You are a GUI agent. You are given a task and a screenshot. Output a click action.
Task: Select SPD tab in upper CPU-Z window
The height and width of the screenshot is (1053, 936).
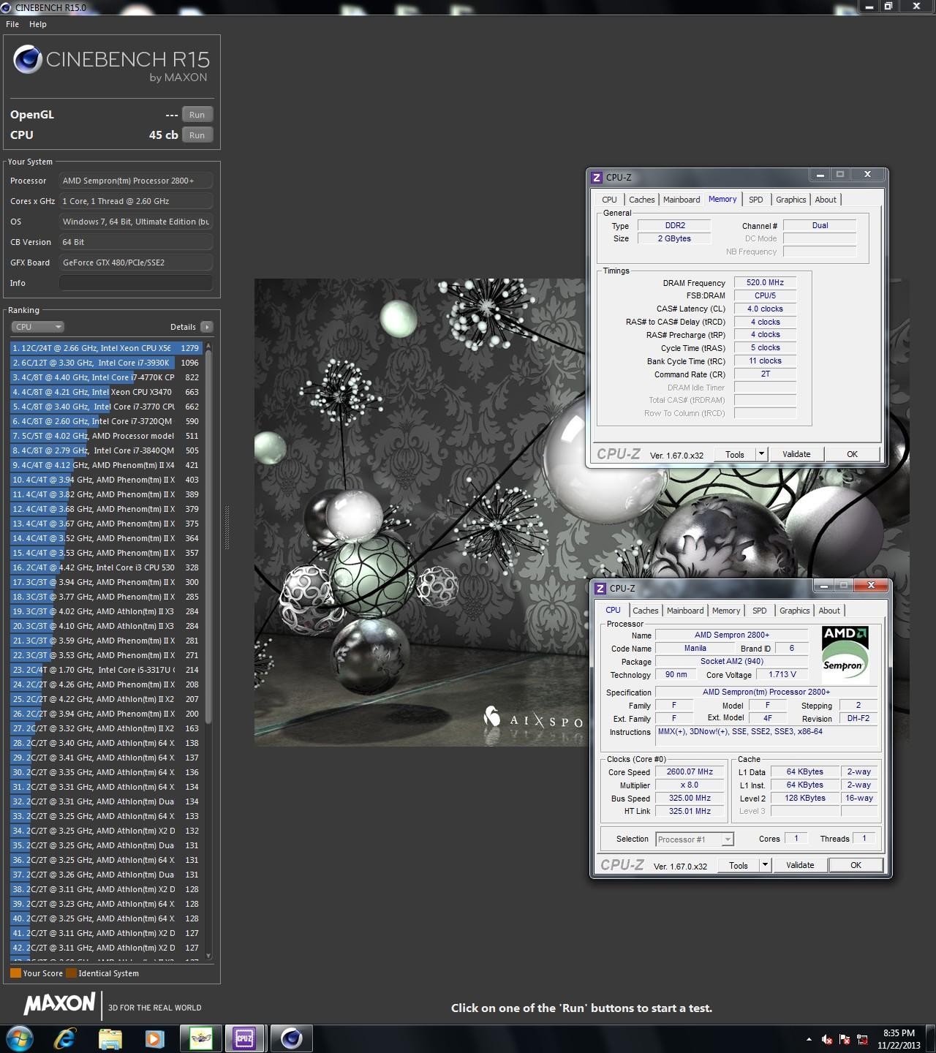click(x=756, y=200)
